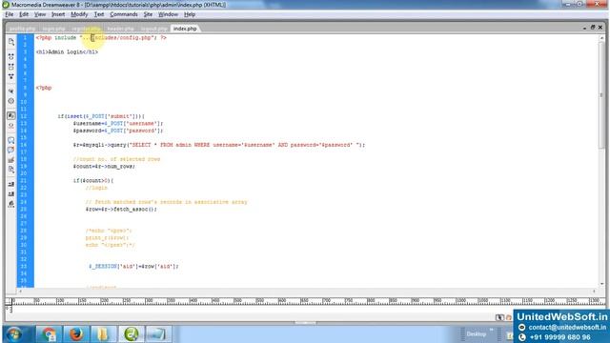Viewport: 610px width, 343px height.
Task: Select the index.php document tab
Action: (x=185, y=29)
